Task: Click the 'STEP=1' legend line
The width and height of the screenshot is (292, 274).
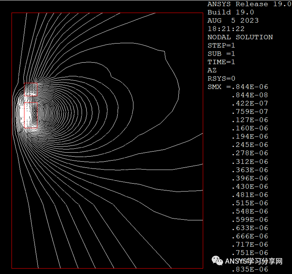Action: pyautogui.click(x=221, y=45)
